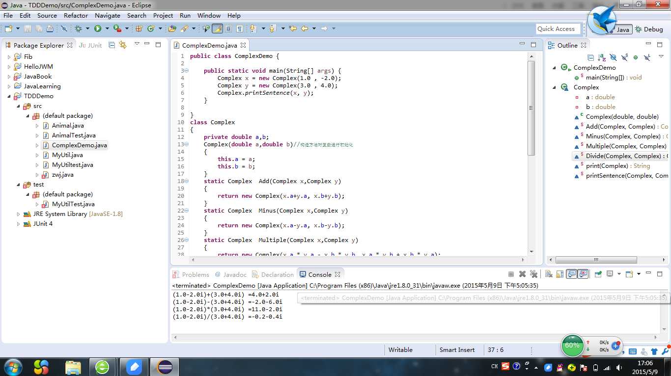This screenshot has height=376, width=671.
Task: Open the Window menu
Action: point(209,15)
